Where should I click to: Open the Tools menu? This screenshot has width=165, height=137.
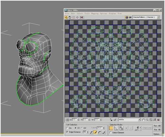(87, 14)
